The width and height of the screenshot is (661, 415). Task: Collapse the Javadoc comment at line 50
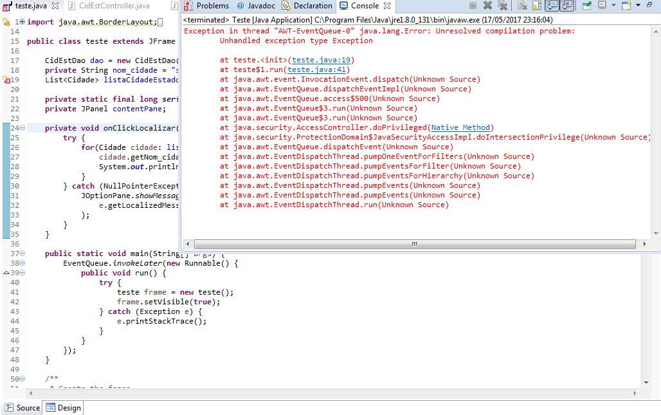23,379
